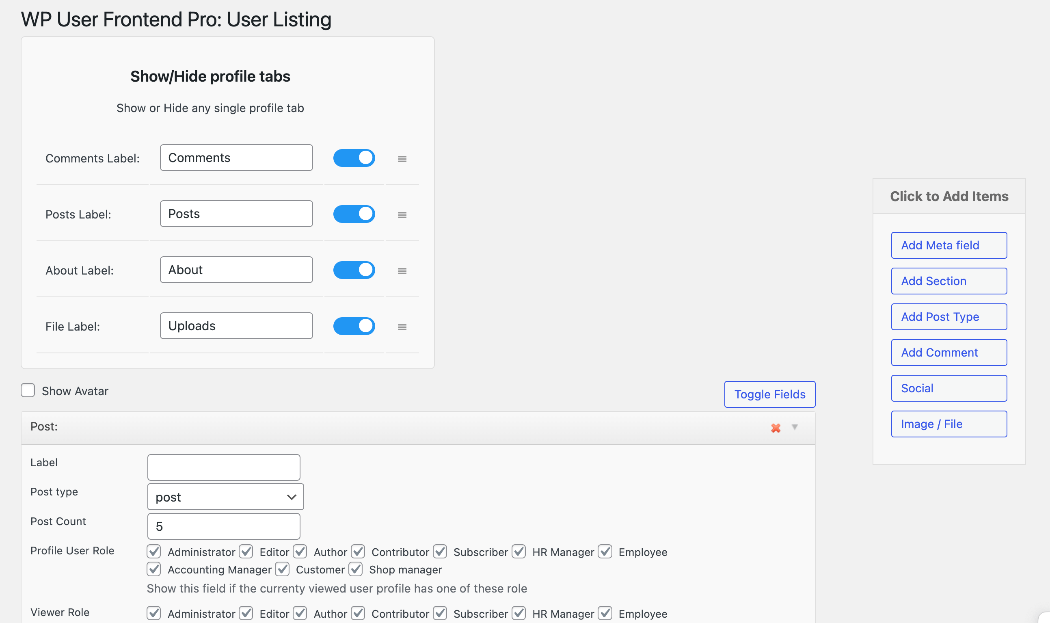Click the Add Section button

[949, 281]
